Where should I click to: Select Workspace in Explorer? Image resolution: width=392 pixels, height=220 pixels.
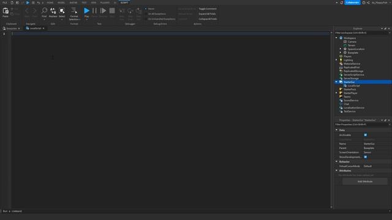pos(350,38)
